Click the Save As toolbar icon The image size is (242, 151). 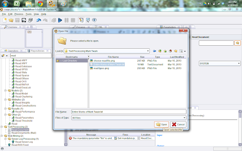pos(24,20)
